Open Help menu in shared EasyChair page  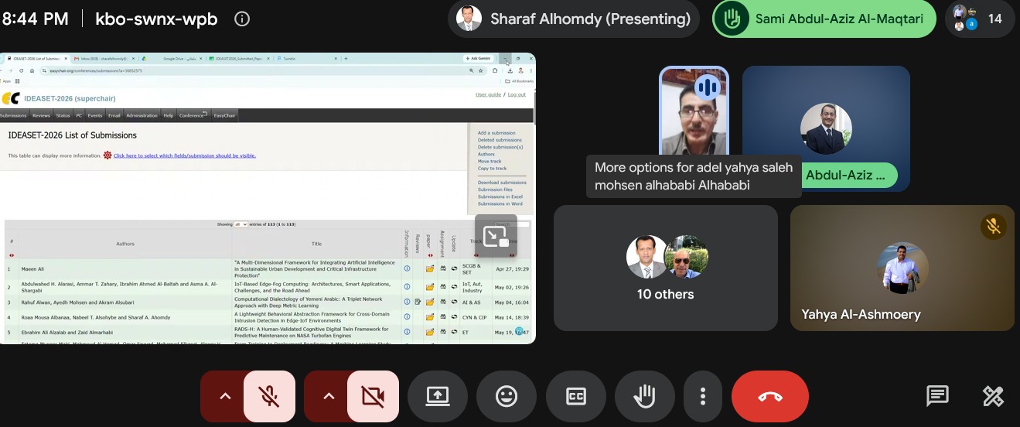click(168, 115)
